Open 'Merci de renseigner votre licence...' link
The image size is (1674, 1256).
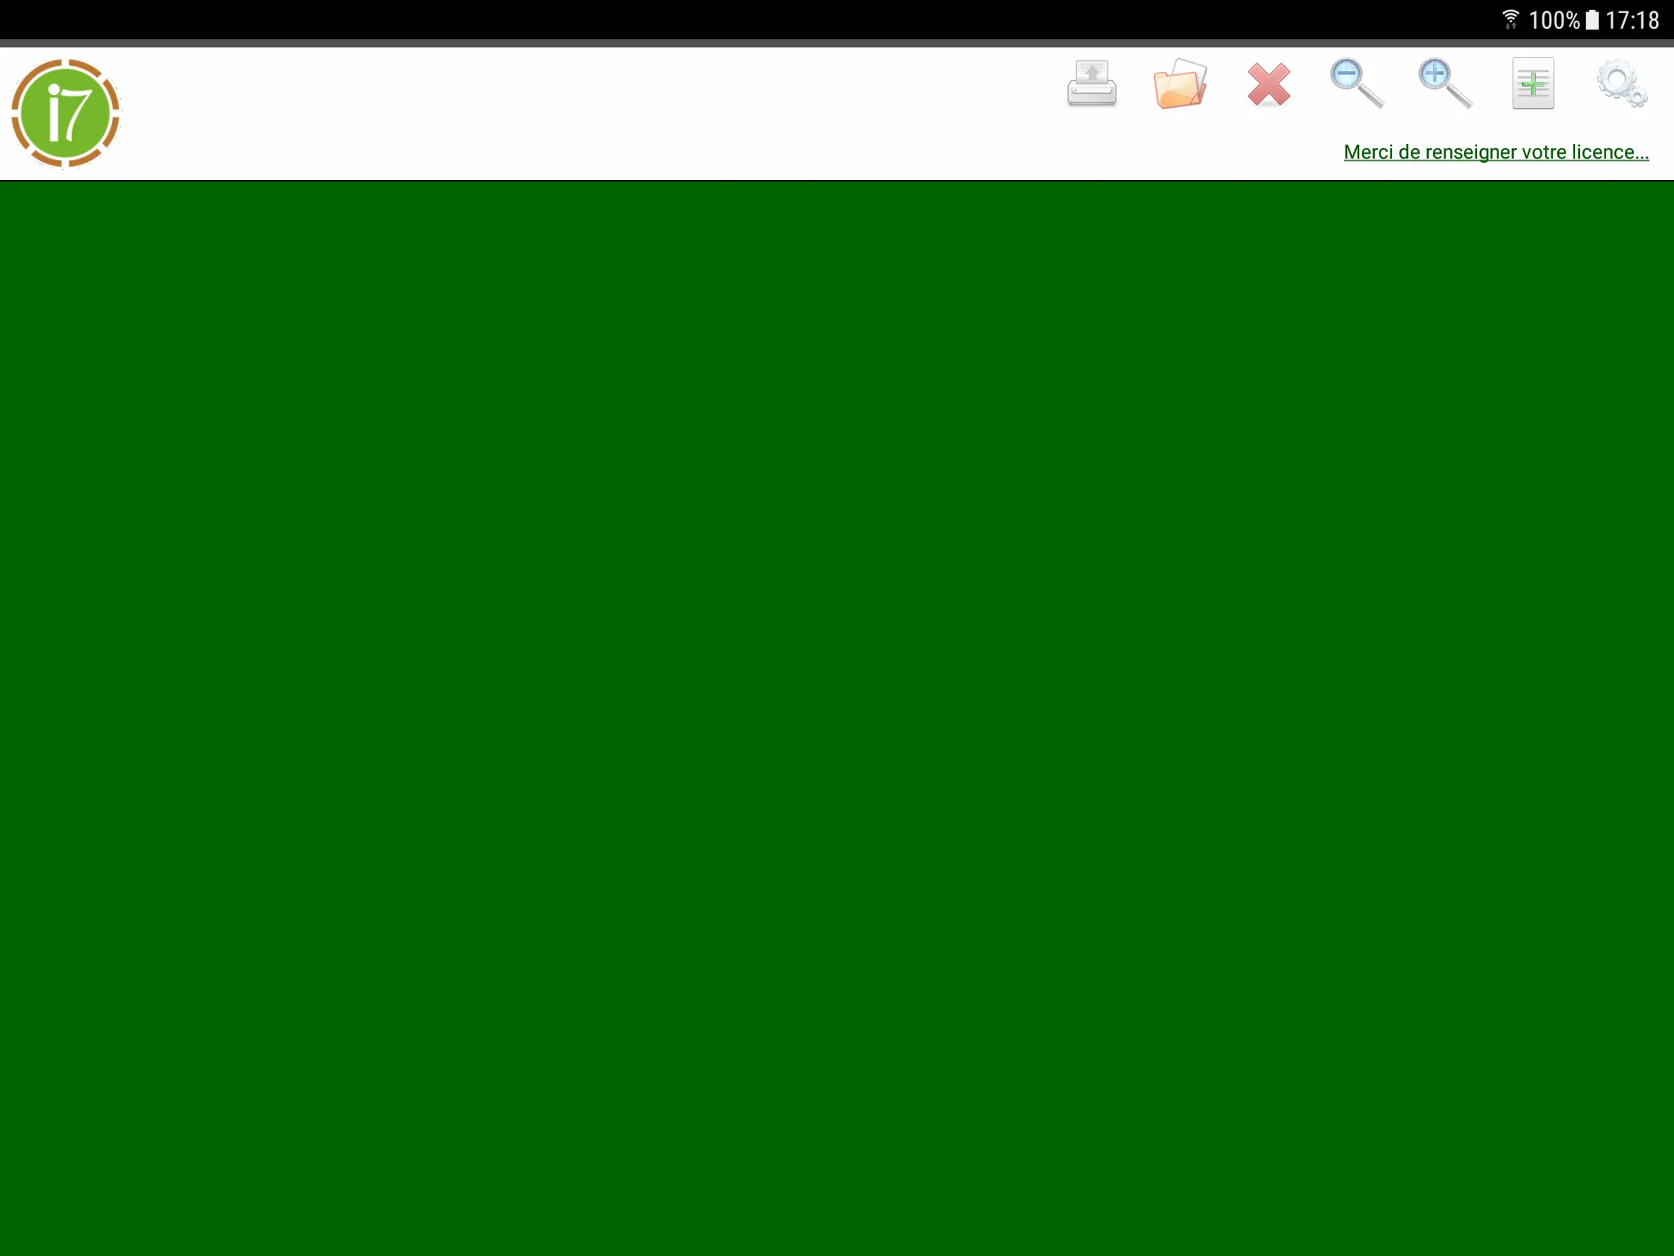tap(1496, 152)
